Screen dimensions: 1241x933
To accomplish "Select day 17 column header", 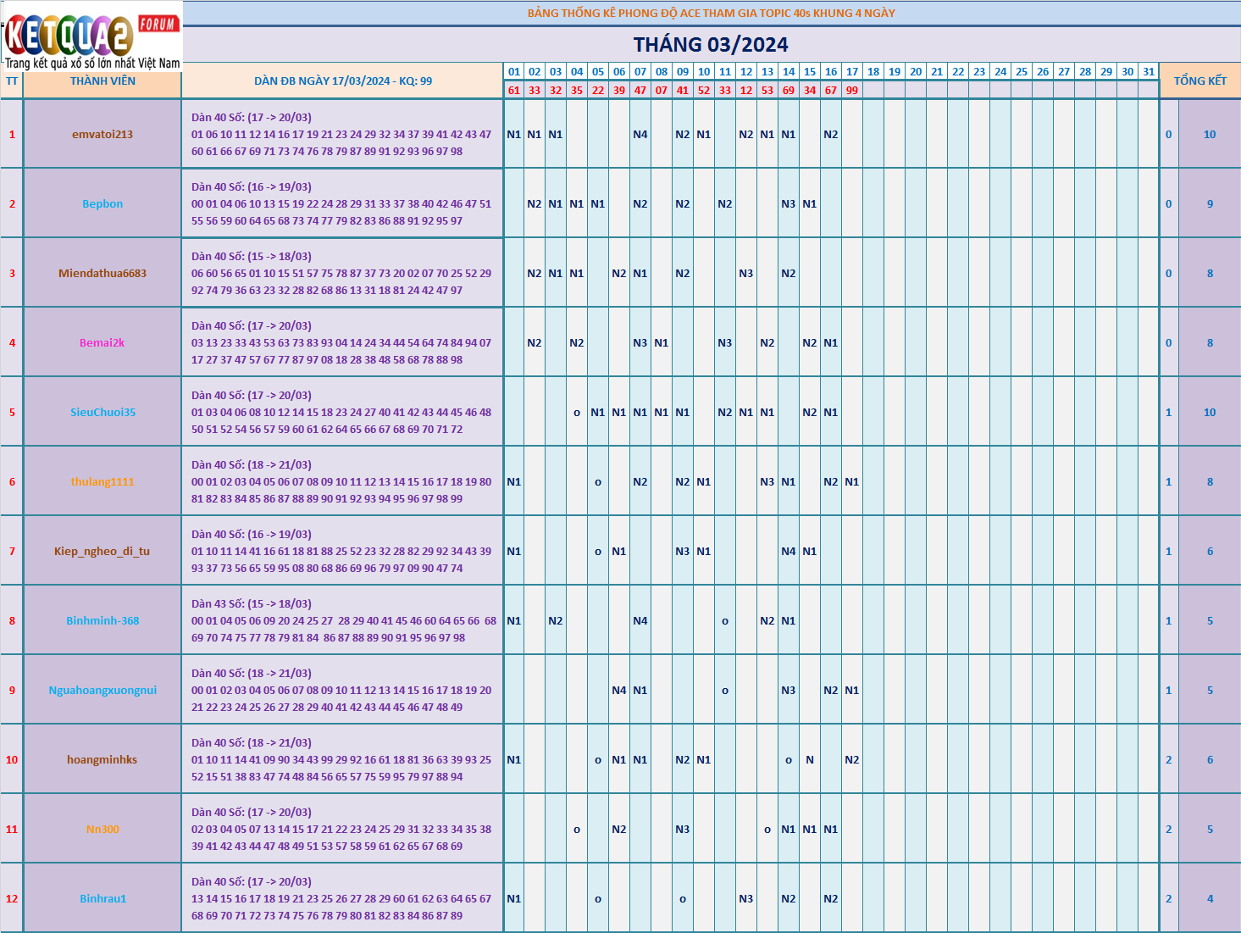I will click(852, 72).
